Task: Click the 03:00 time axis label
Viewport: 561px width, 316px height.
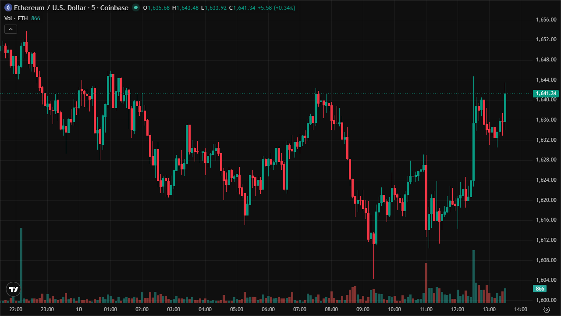Action: [x=174, y=309]
